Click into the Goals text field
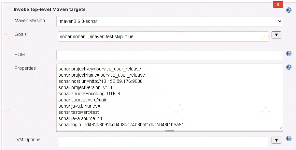 point(163,37)
